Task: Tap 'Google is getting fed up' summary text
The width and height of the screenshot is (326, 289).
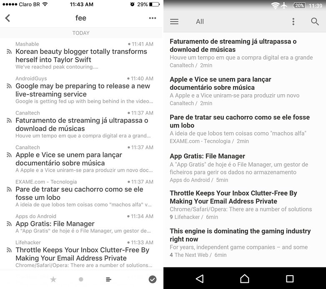Action: pyautogui.click(x=84, y=101)
